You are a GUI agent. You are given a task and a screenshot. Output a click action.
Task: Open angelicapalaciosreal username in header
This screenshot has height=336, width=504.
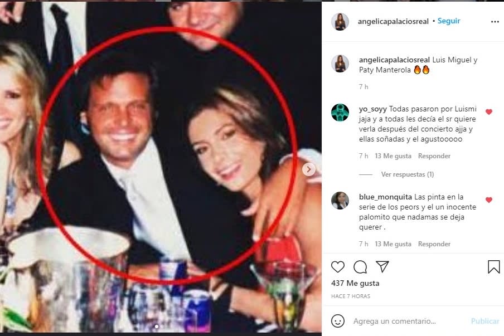pyautogui.click(x=394, y=21)
